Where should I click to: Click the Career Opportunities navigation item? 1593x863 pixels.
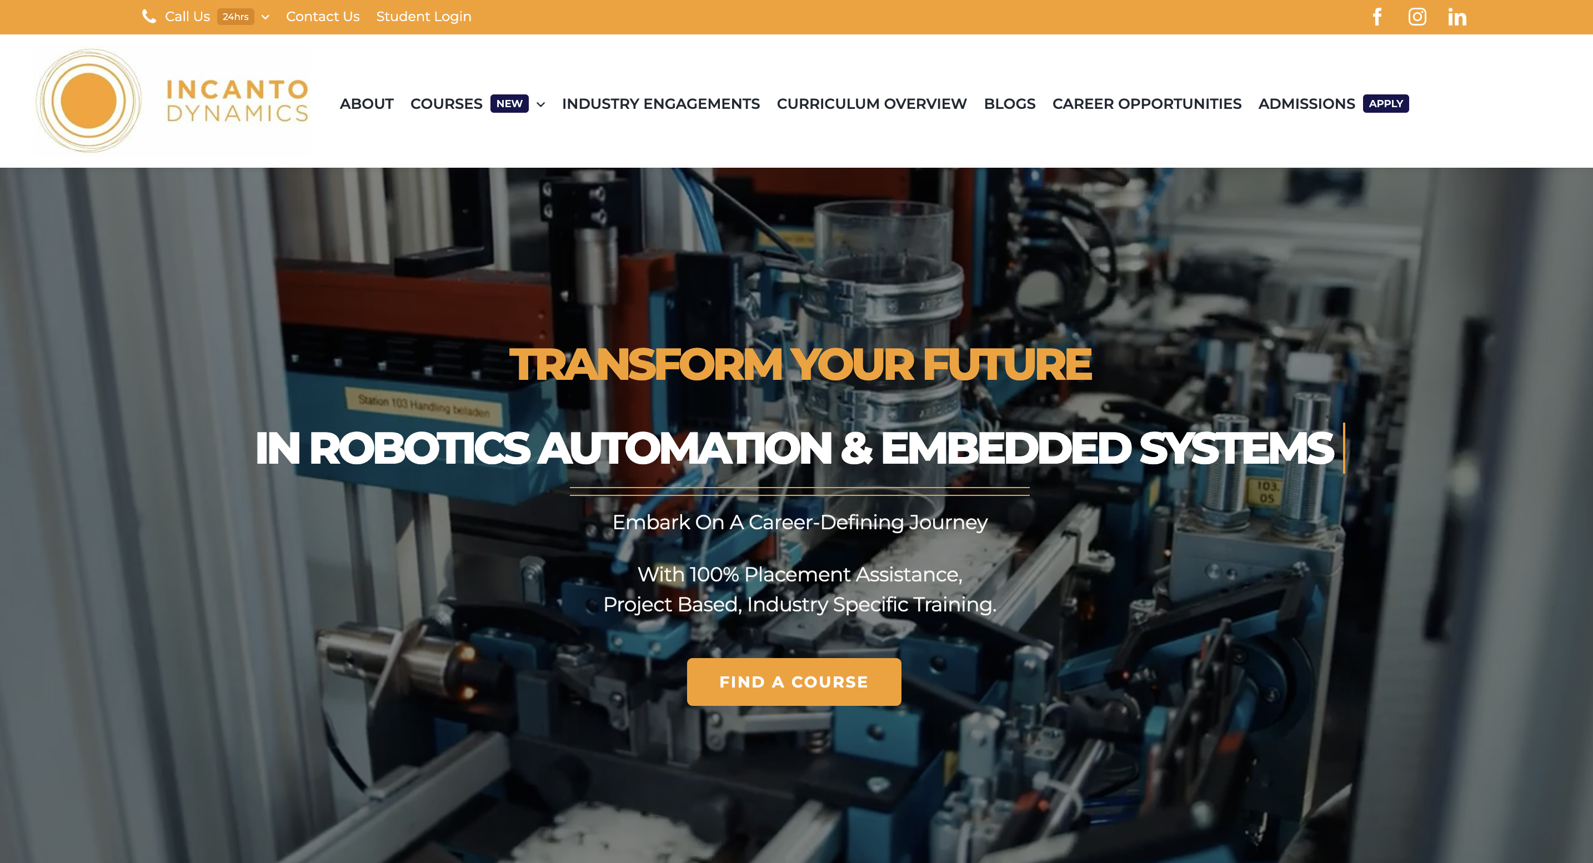pyautogui.click(x=1148, y=103)
